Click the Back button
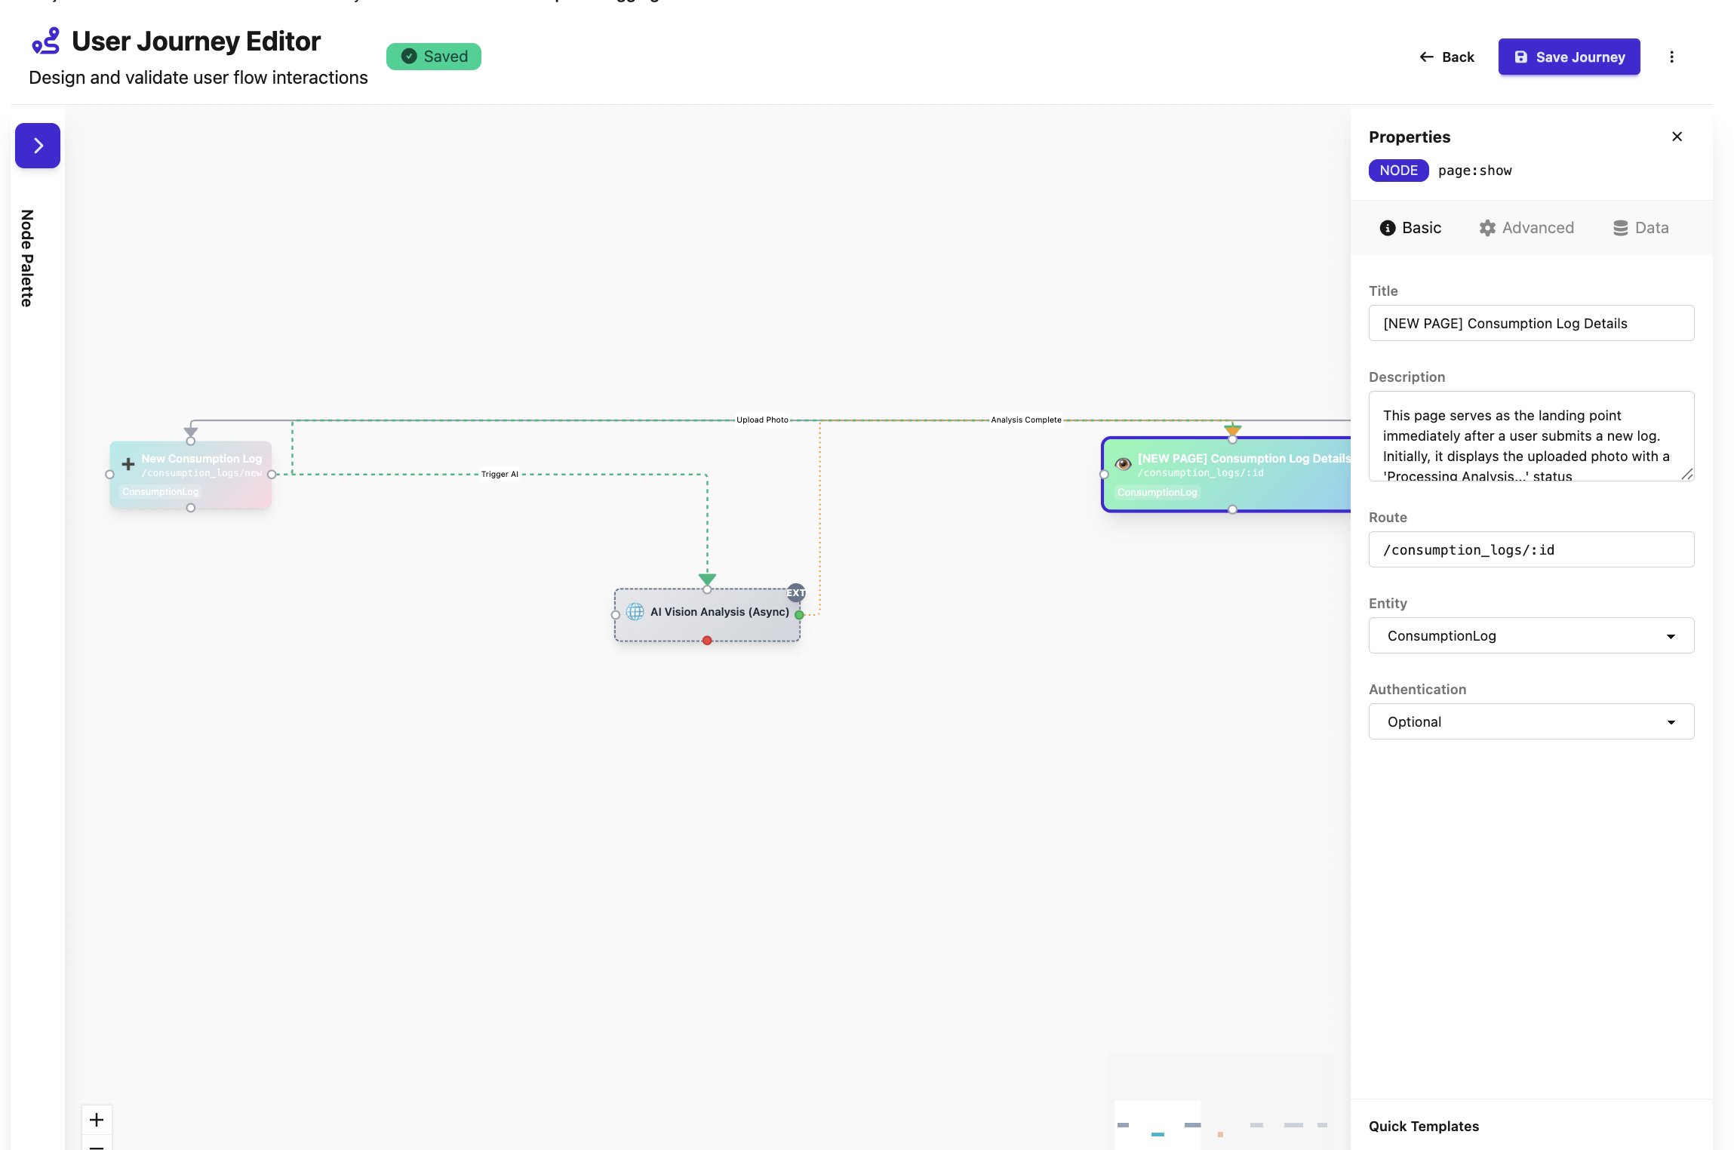This screenshot has width=1734, height=1150. 1447,57
